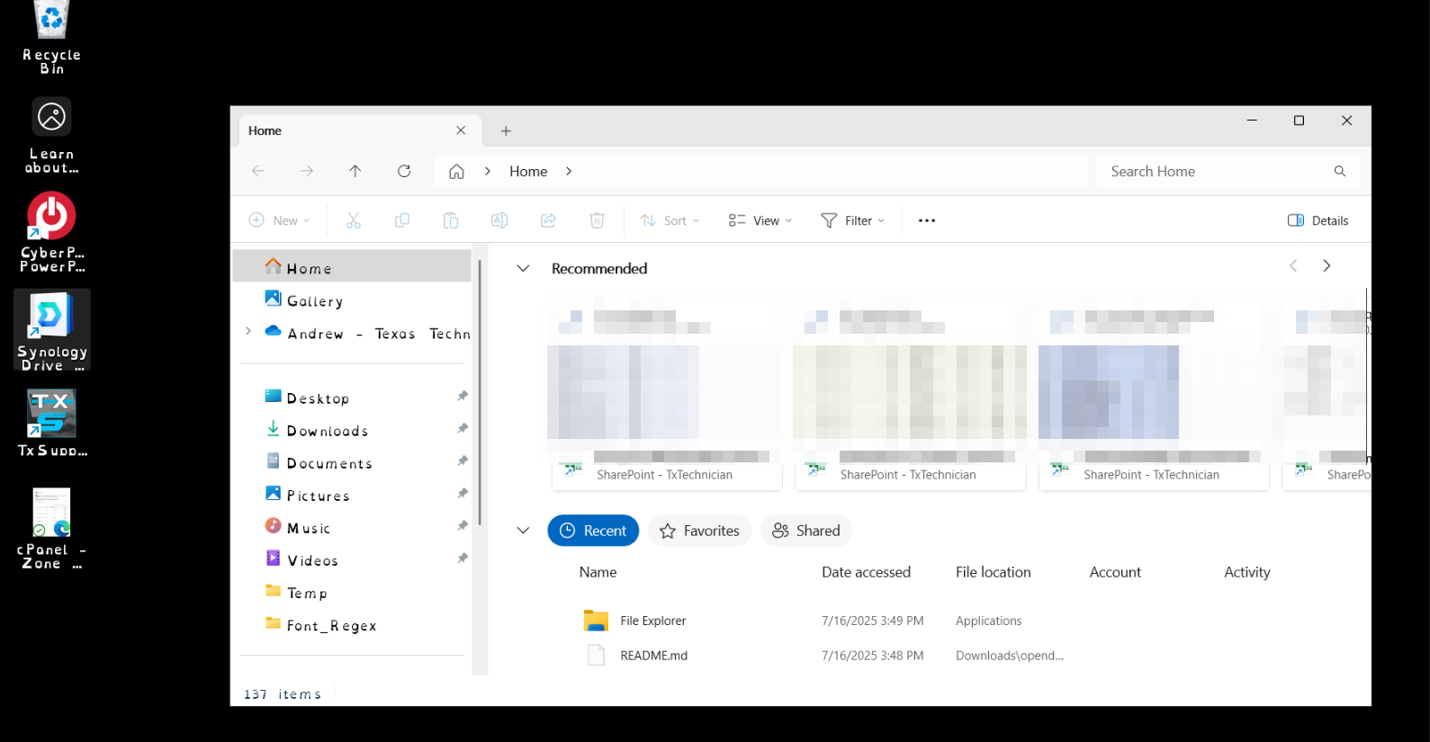Open the See more ellipsis menu

tap(927, 220)
